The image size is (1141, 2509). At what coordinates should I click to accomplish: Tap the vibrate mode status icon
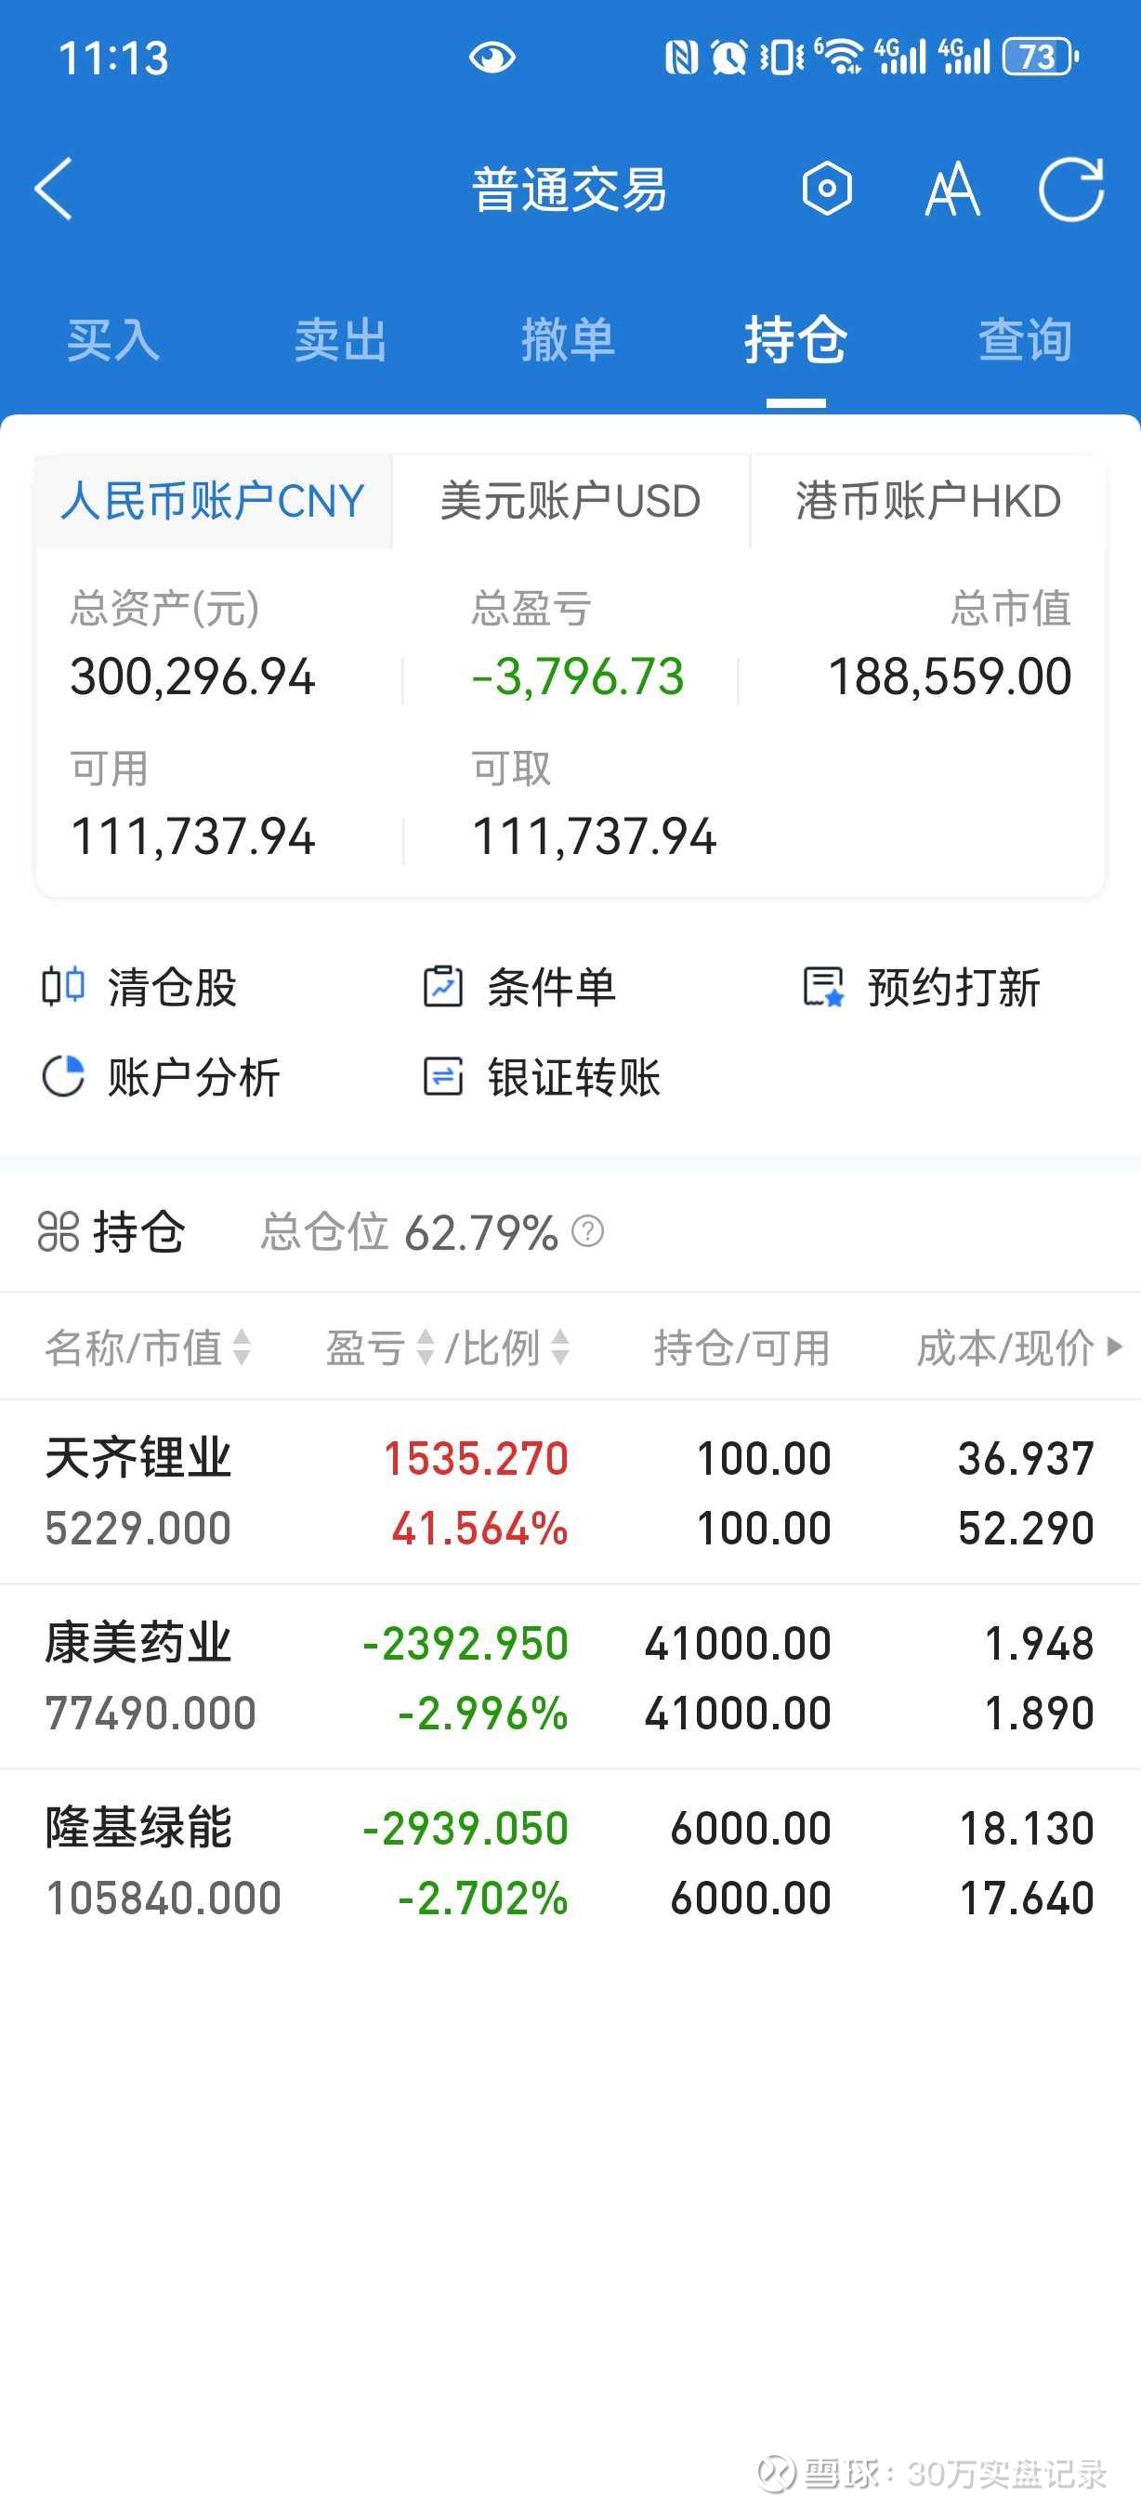[x=780, y=58]
